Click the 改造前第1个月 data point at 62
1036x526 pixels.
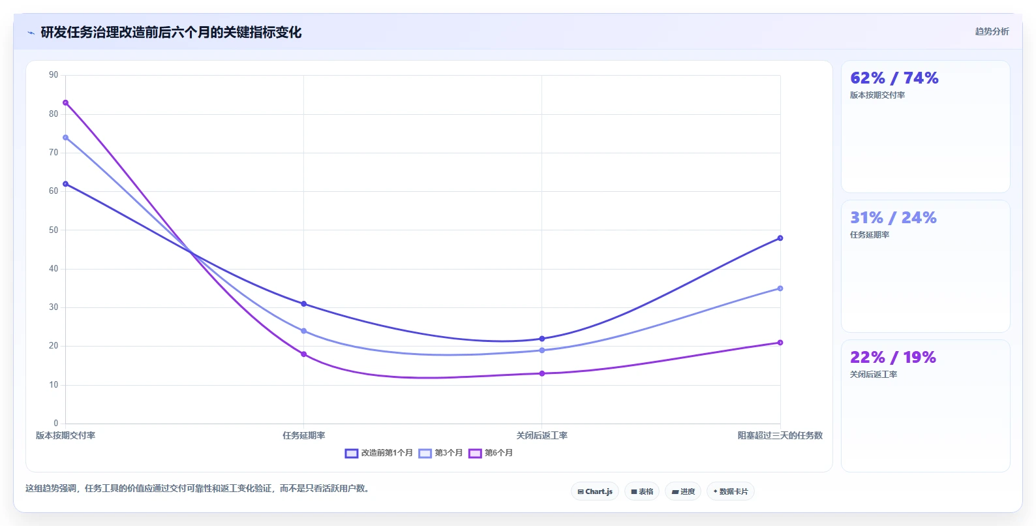pos(65,184)
